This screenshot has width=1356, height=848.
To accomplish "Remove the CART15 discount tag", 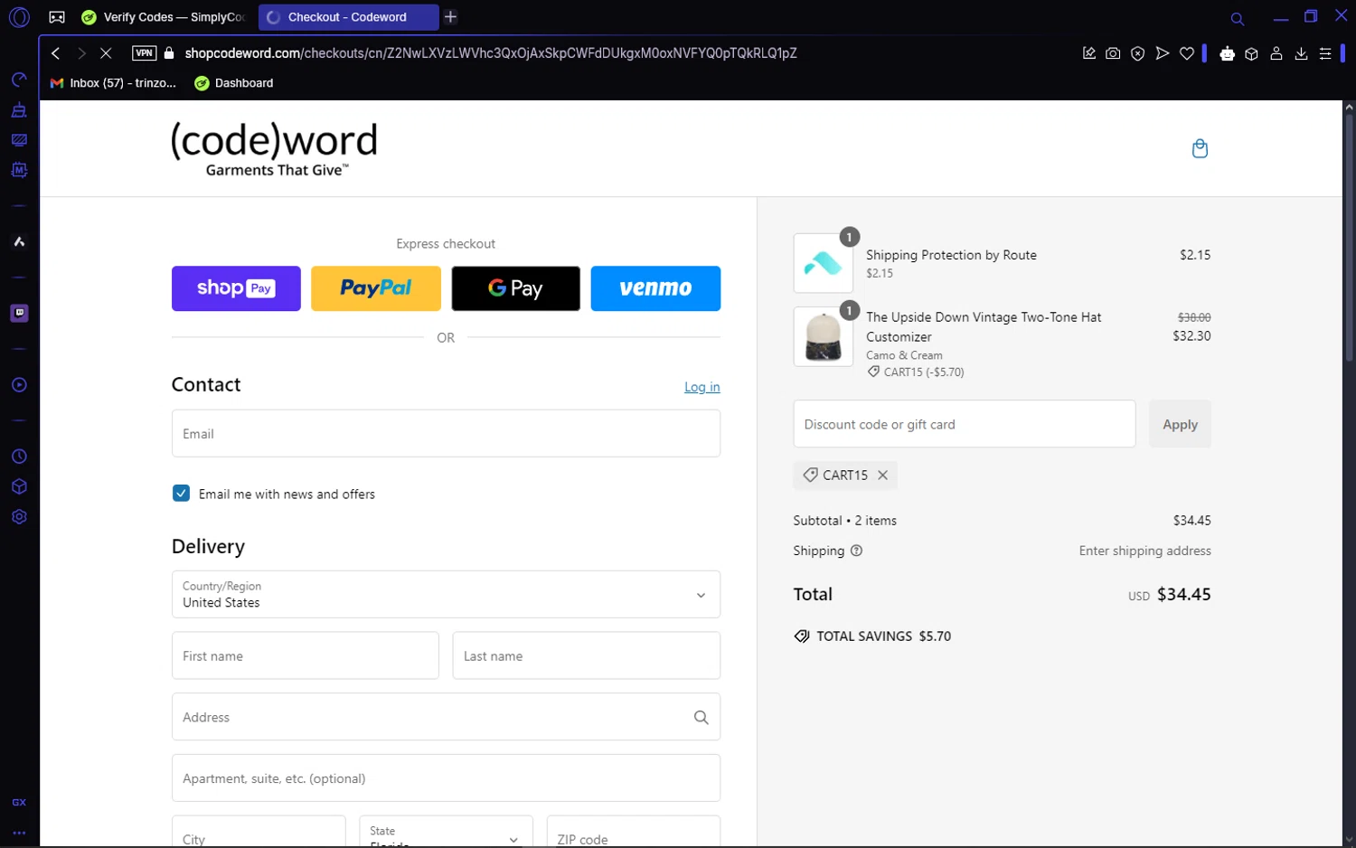I will (x=882, y=476).
